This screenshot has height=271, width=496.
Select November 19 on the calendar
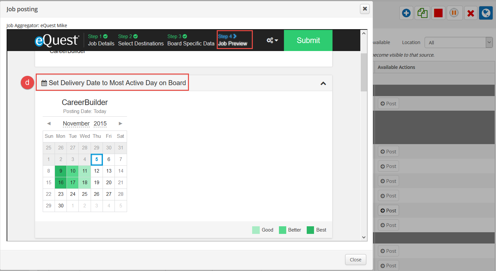pos(97,183)
